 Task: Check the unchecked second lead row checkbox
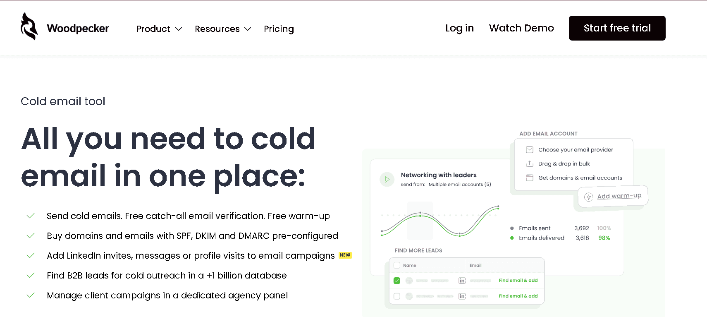click(x=397, y=296)
